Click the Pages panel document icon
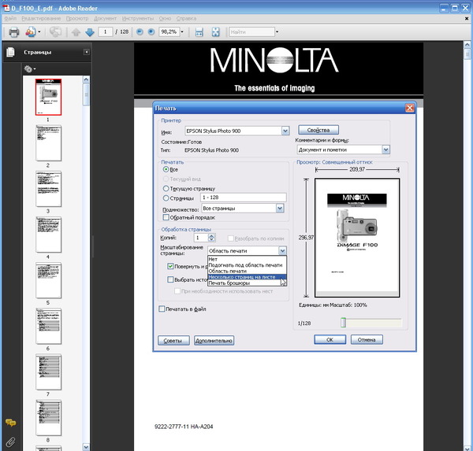Viewport: 473px width, 451px height. pos(10,52)
